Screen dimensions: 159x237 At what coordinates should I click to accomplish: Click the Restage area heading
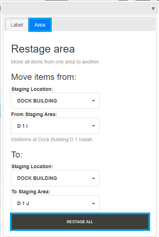pos(43,49)
